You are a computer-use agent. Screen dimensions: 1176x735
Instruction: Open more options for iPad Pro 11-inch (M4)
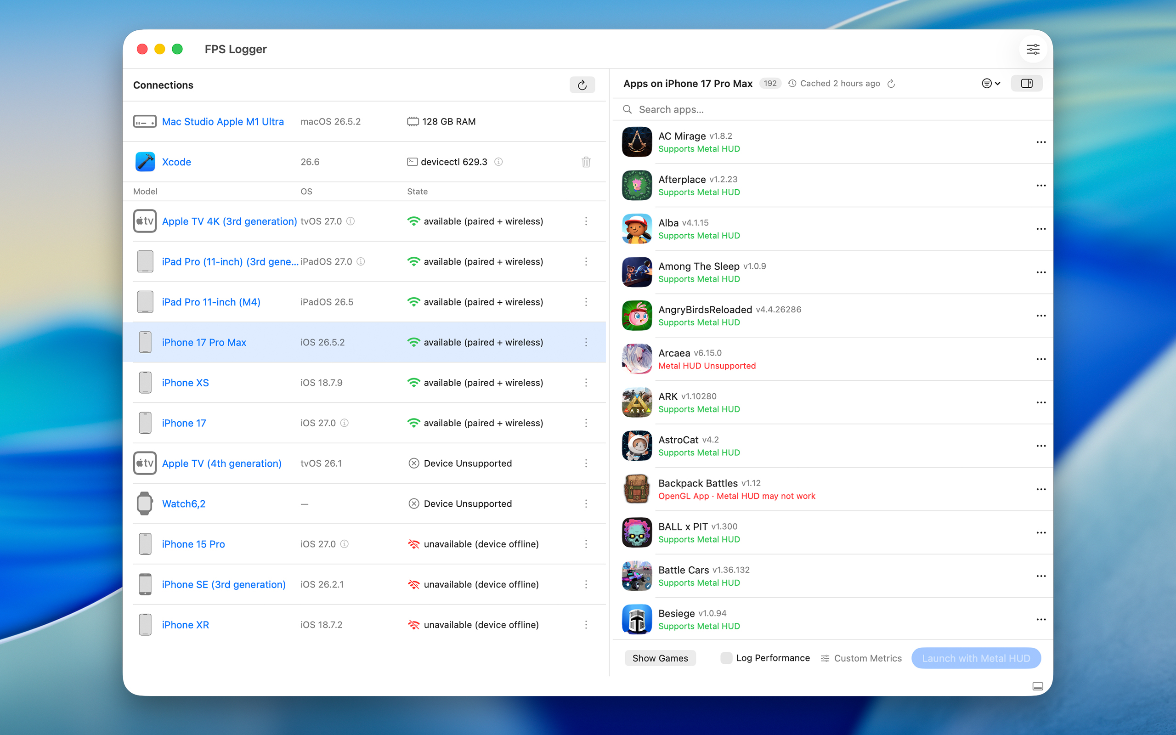tap(586, 302)
